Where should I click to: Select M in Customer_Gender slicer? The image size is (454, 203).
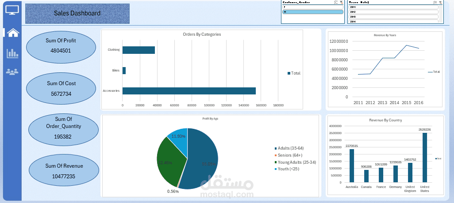coord(313,12)
